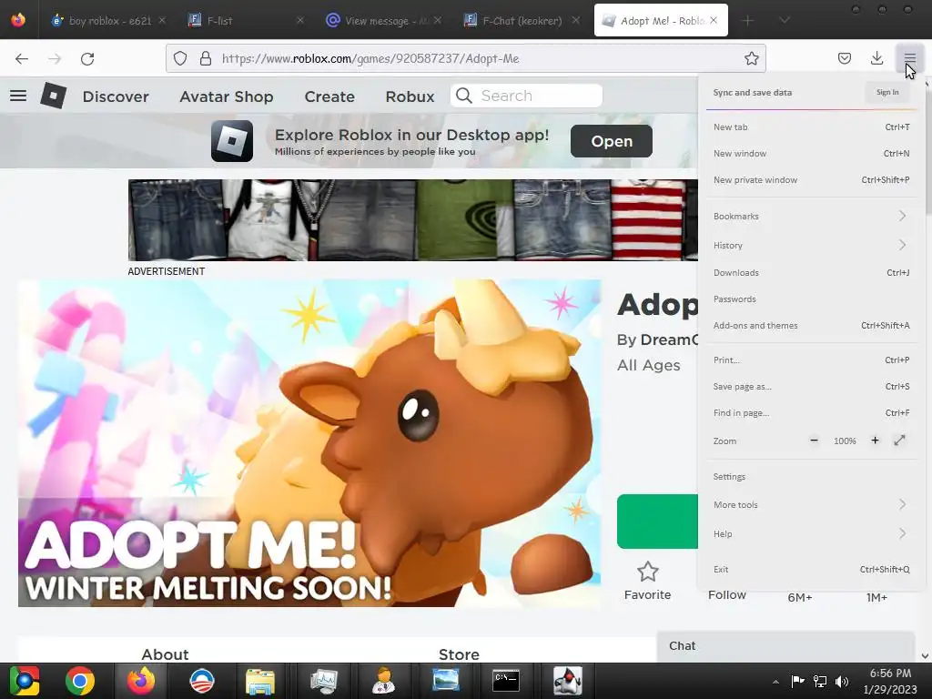Open the About tab
932x699 pixels.
click(x=165, y=653)
